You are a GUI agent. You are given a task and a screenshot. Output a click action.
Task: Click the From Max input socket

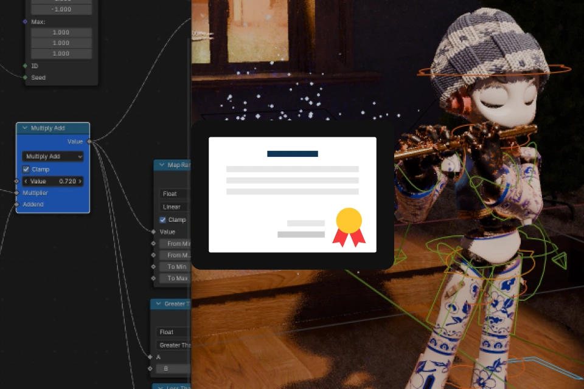[x=153, y=255]
